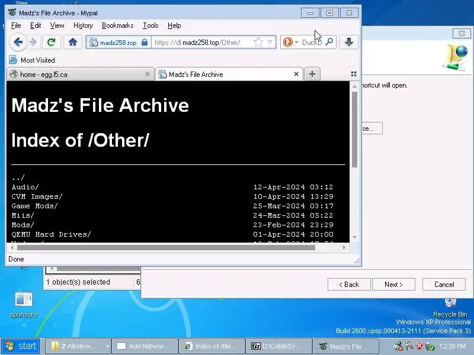Click Back in the wizard dialog
The image size is (474, 355).
coord(349,285)
